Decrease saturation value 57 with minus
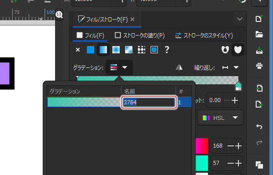The height and width of the screenshot is (175, 273). (230, 163)
